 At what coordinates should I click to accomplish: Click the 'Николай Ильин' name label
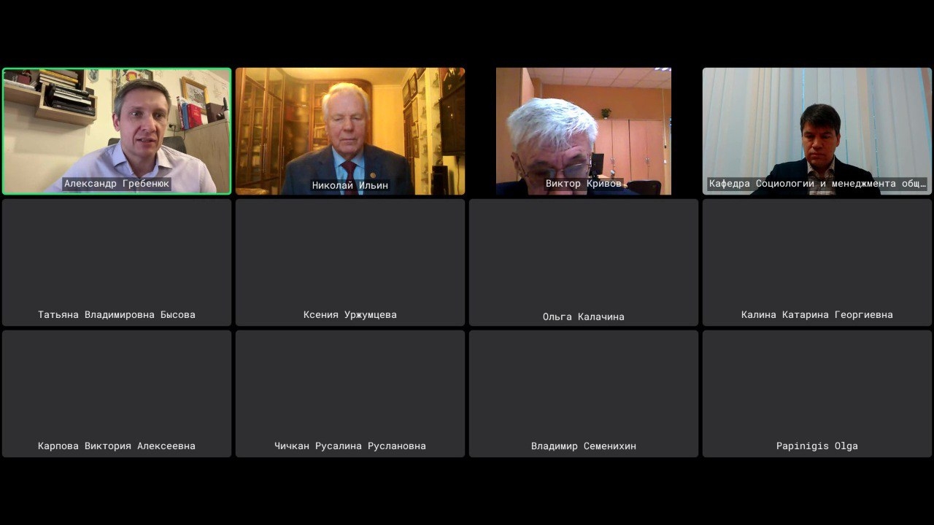[x=350, y=185]
